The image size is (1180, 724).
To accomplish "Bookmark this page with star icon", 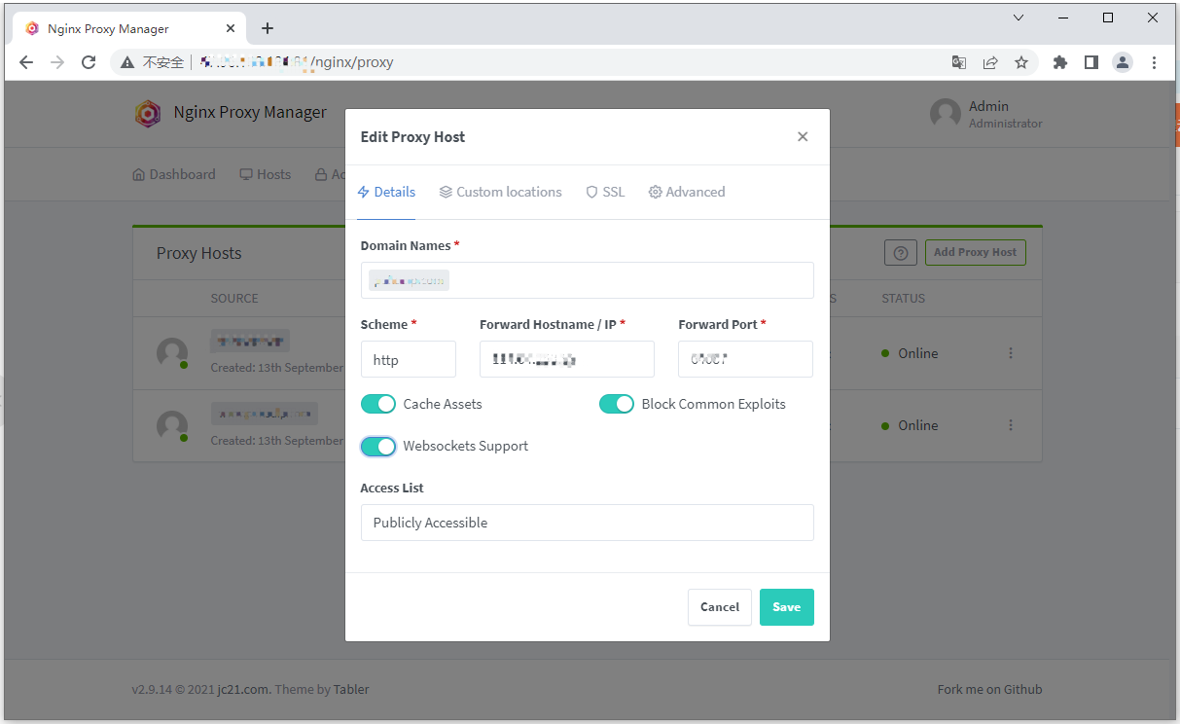I will (1021, 62).
